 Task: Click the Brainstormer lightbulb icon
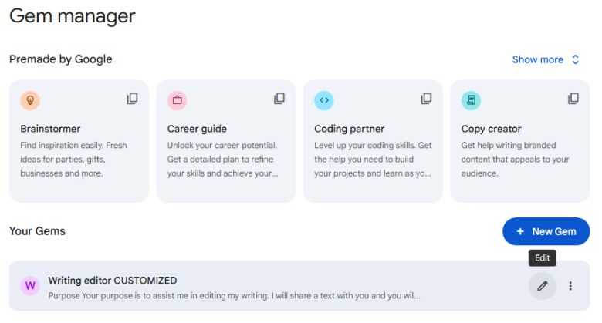30,100
